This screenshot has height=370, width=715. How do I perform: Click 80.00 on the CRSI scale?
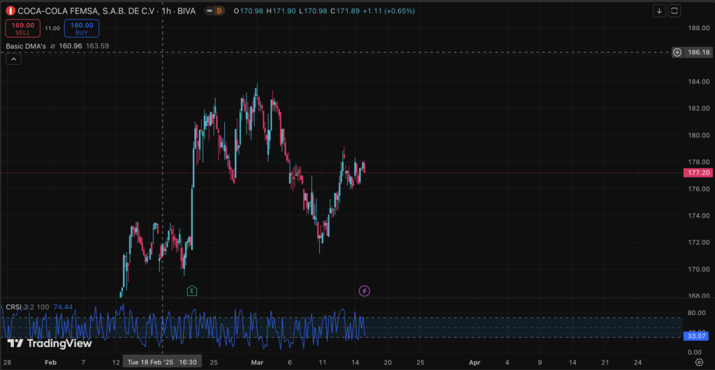point(697,313)
